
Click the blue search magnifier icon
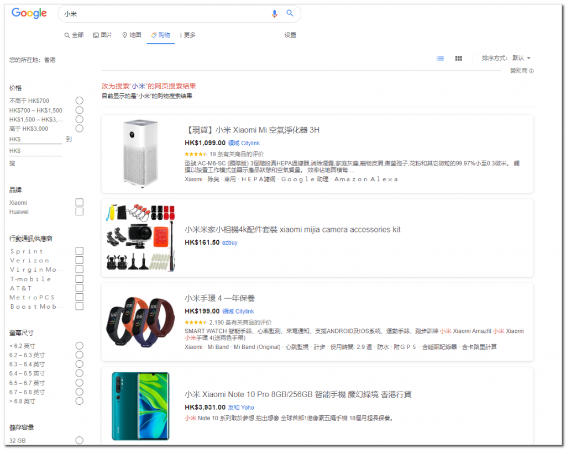pos(290,14)
